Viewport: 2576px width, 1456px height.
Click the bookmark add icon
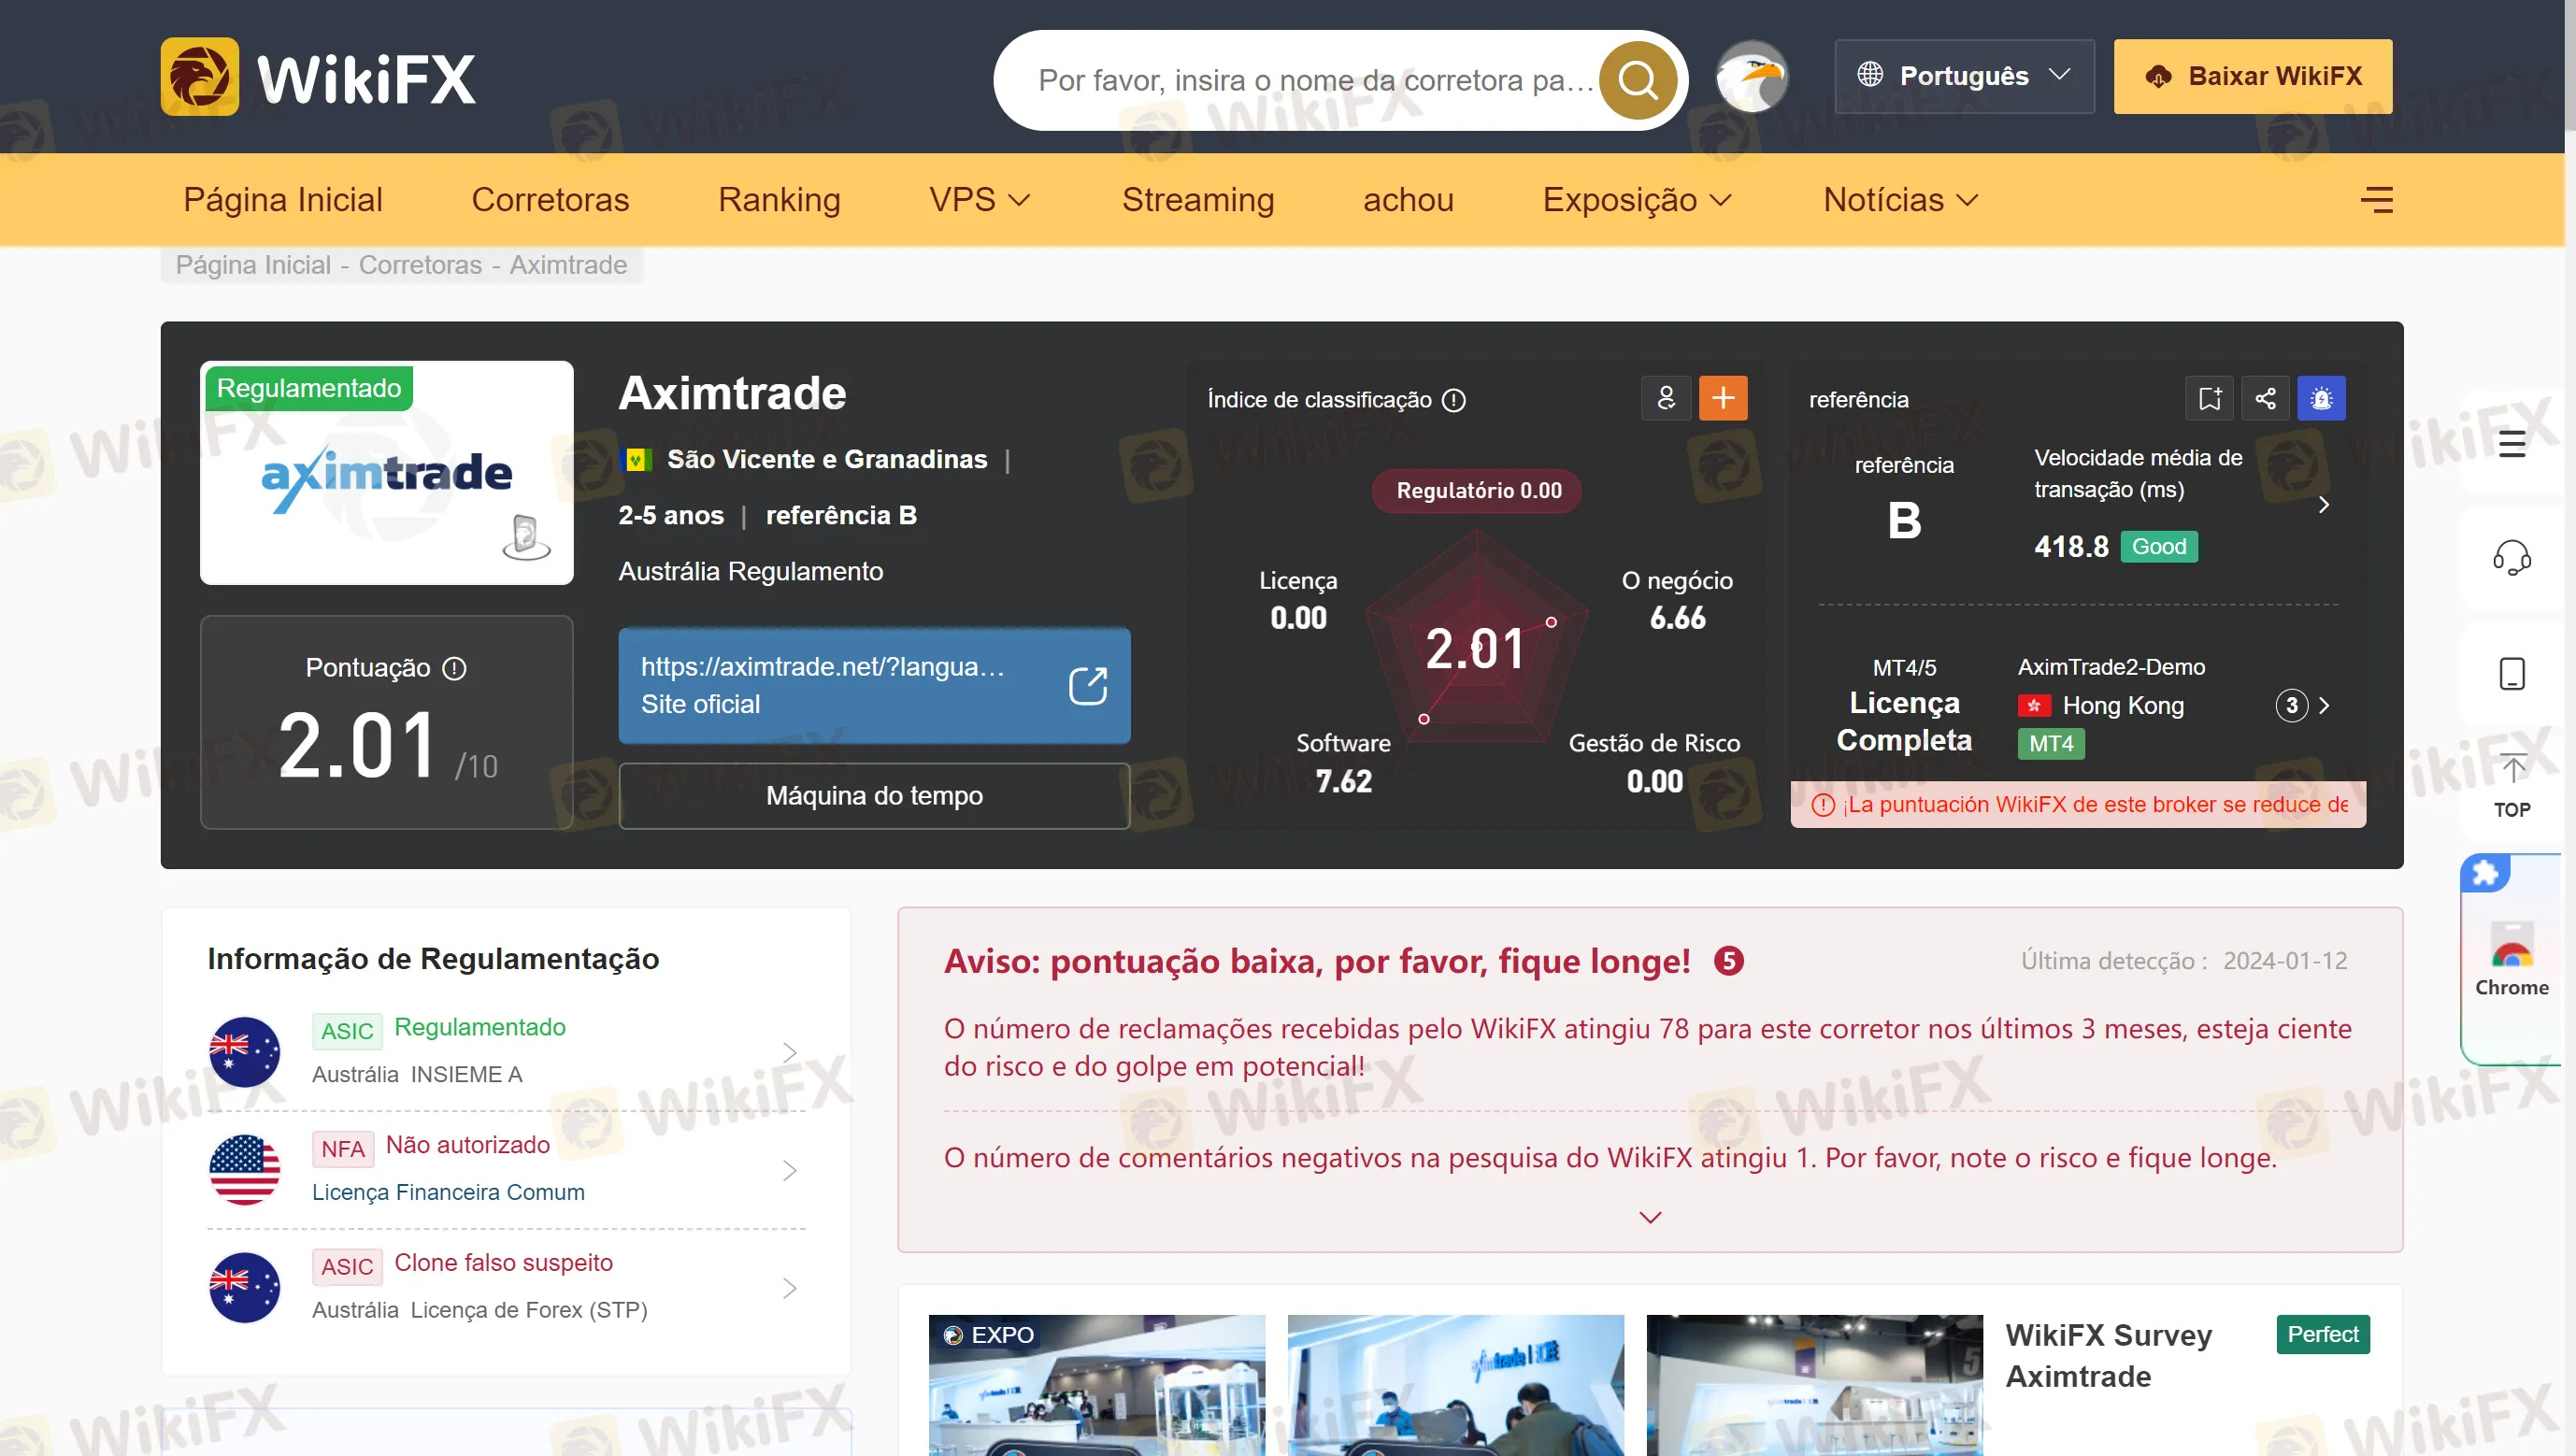coord(2209,399)
